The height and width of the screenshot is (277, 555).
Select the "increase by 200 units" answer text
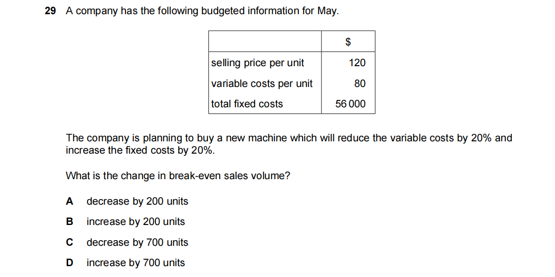(136, 222)
